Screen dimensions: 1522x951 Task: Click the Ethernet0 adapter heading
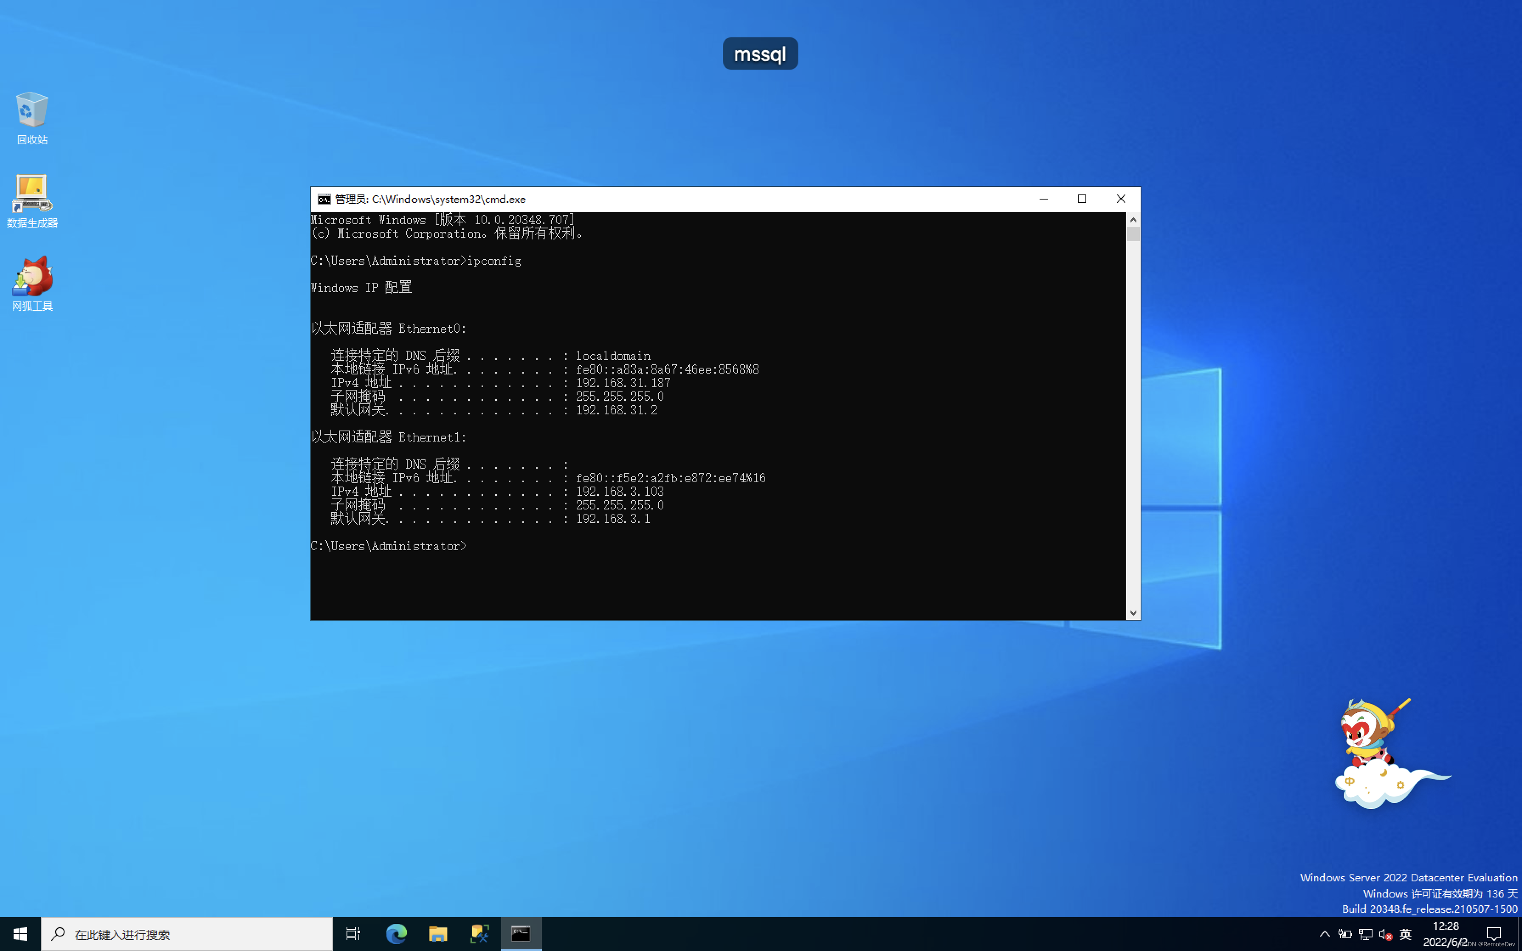tap(389, 329)
